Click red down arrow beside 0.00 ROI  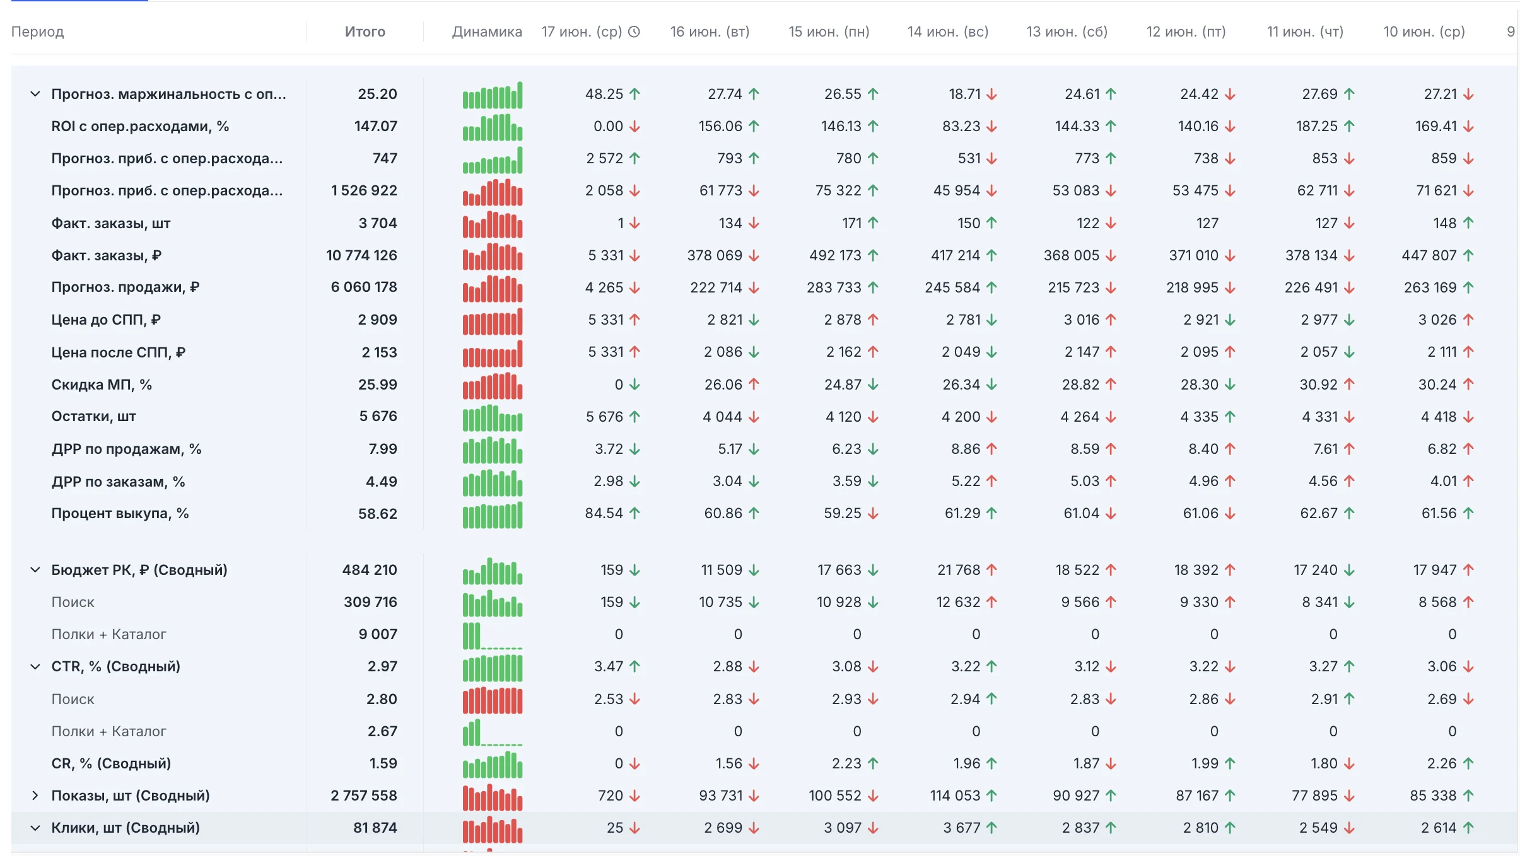[x=634, y=127]
